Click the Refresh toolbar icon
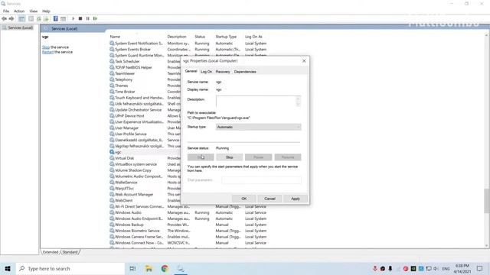 click(39, 18)
